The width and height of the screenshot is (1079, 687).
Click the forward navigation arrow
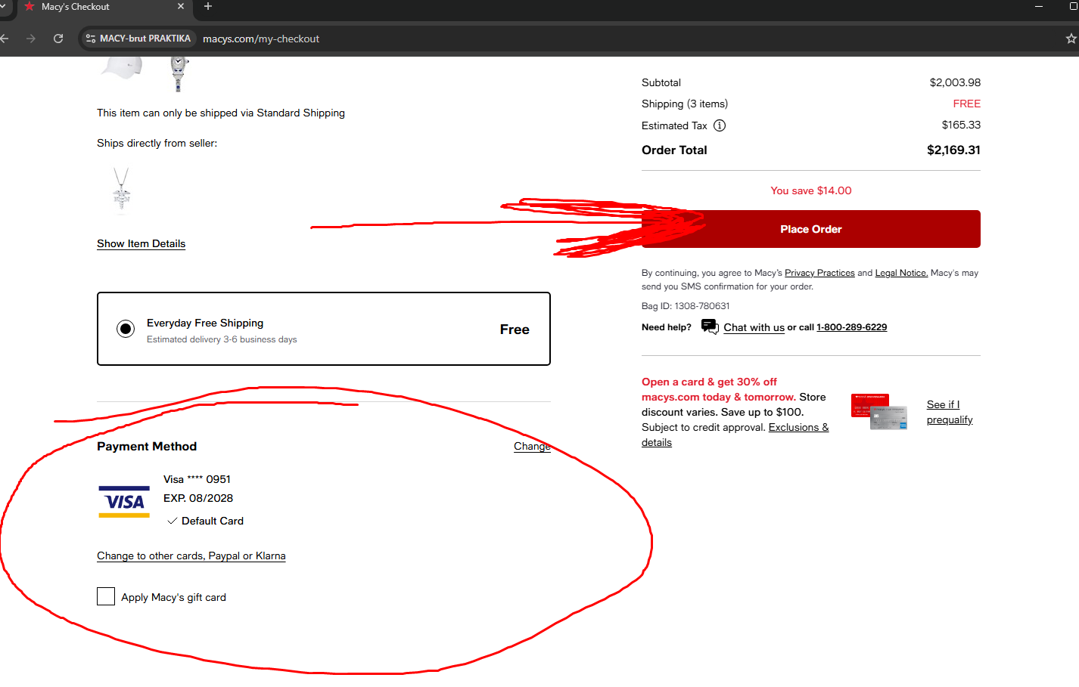(x=31, y=39)
